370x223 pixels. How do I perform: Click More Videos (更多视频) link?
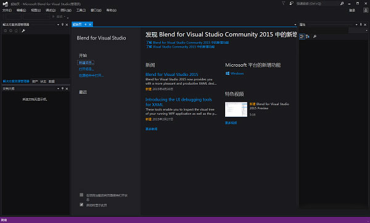[x=231, y=123]
